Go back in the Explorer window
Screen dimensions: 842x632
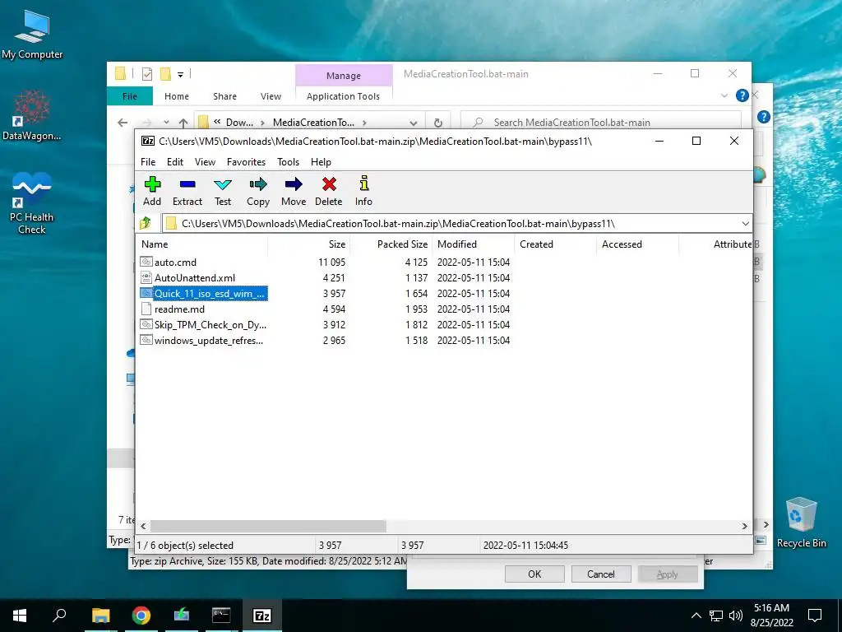(x=123, y=123)
